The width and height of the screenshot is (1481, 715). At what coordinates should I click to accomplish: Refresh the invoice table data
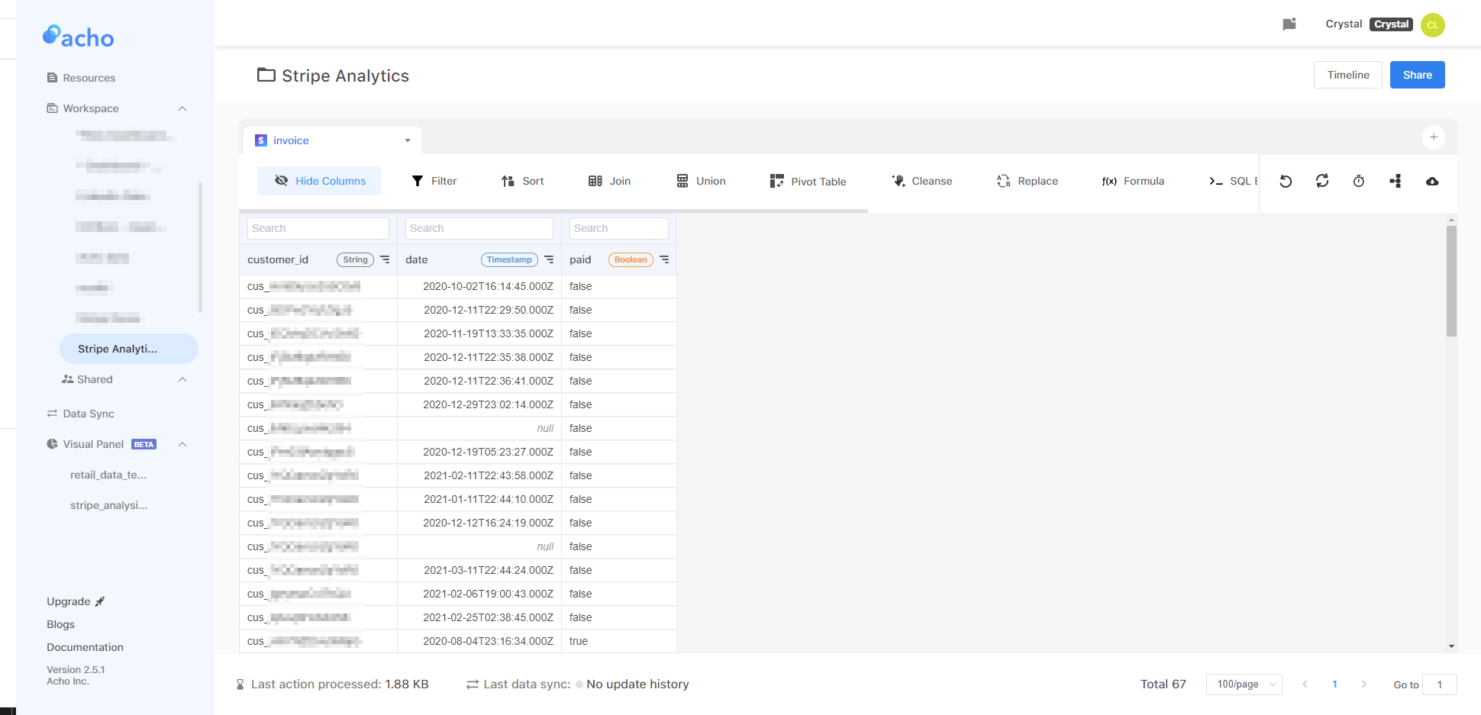[1322, 181]
